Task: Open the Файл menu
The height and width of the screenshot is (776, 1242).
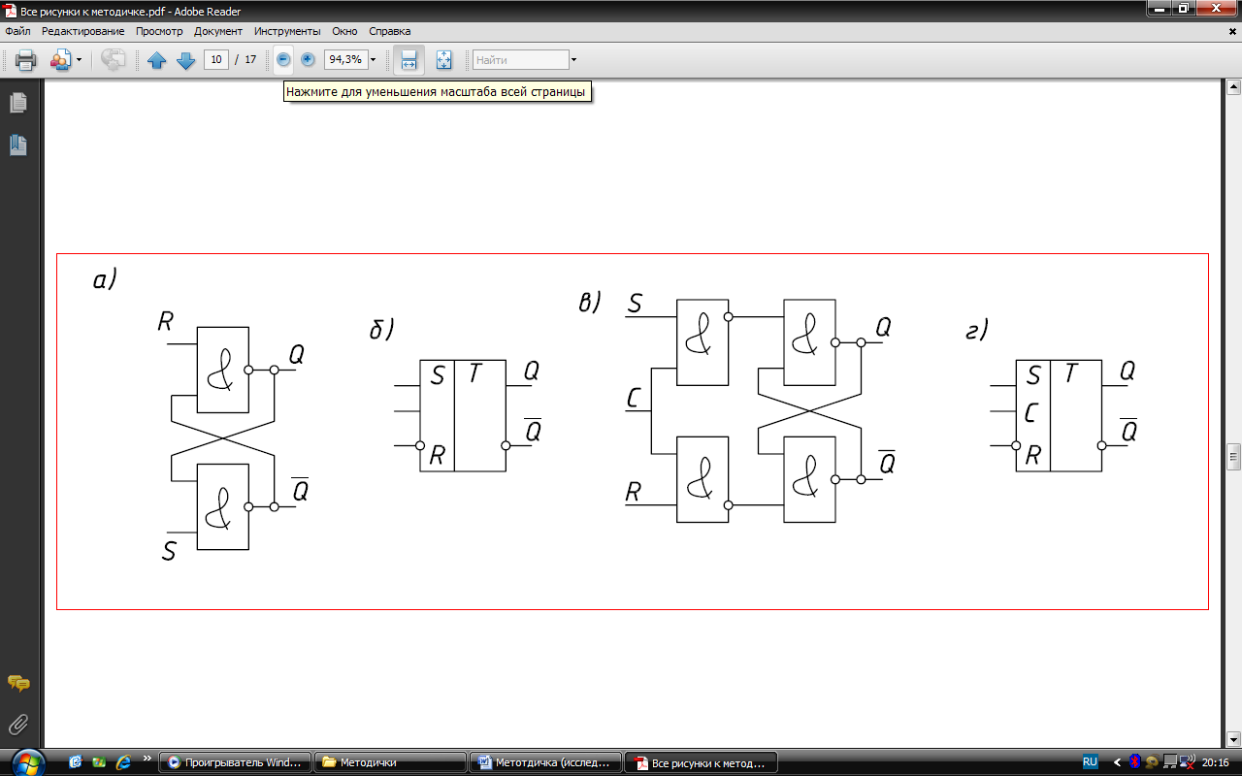Action: [17, 31]
